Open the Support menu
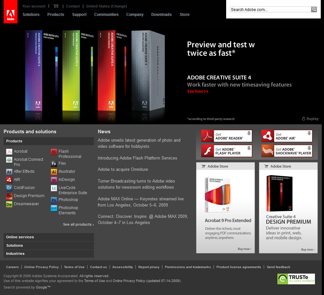Viewport: 324px width, 295px height. [79, 15]
